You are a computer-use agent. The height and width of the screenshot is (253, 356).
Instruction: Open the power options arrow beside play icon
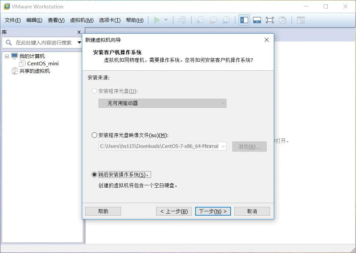[x=166, y=20]
